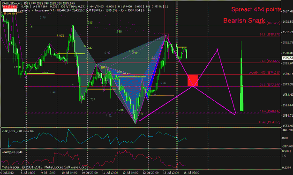This screenshot has height=175, width=293.
Task: Click the '88.6' retracement level label
Action: tap(270, 35)
